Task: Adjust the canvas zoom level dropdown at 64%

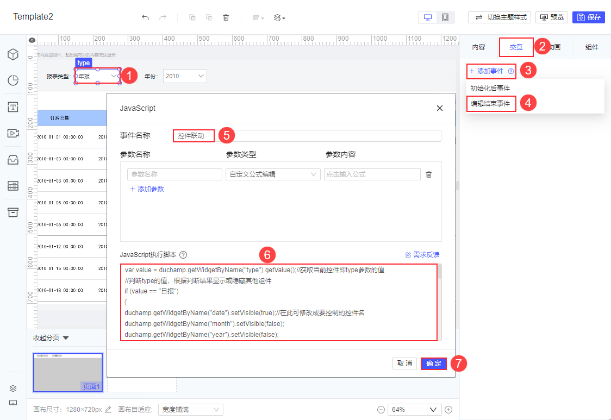Action: [x=414, y=409]
